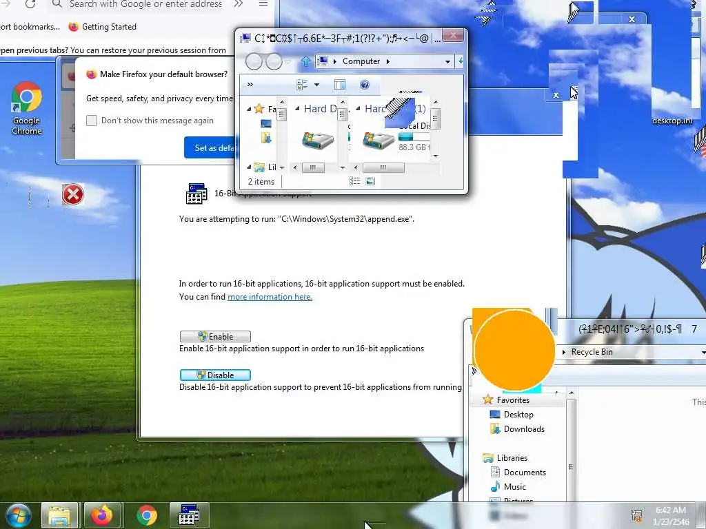
Task: Select Recycle Bin breadcrumb
Action: coord(592,352)
